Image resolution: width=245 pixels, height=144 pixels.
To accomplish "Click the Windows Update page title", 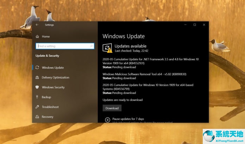I will (x=124, y=36).
